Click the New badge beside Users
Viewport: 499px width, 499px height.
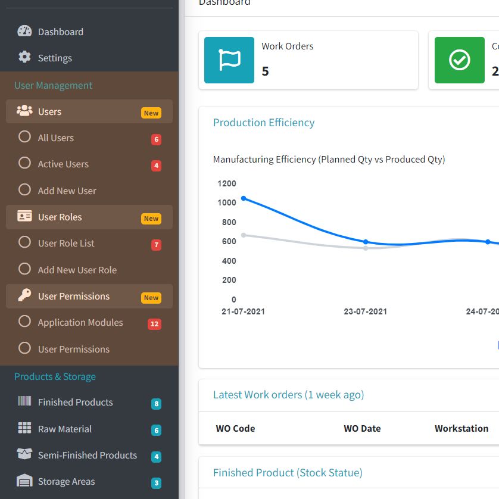(151, 113)
